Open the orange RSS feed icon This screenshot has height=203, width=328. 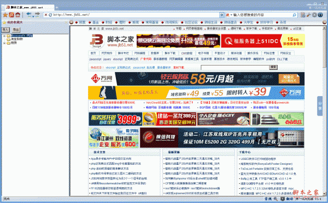[11, 15]
